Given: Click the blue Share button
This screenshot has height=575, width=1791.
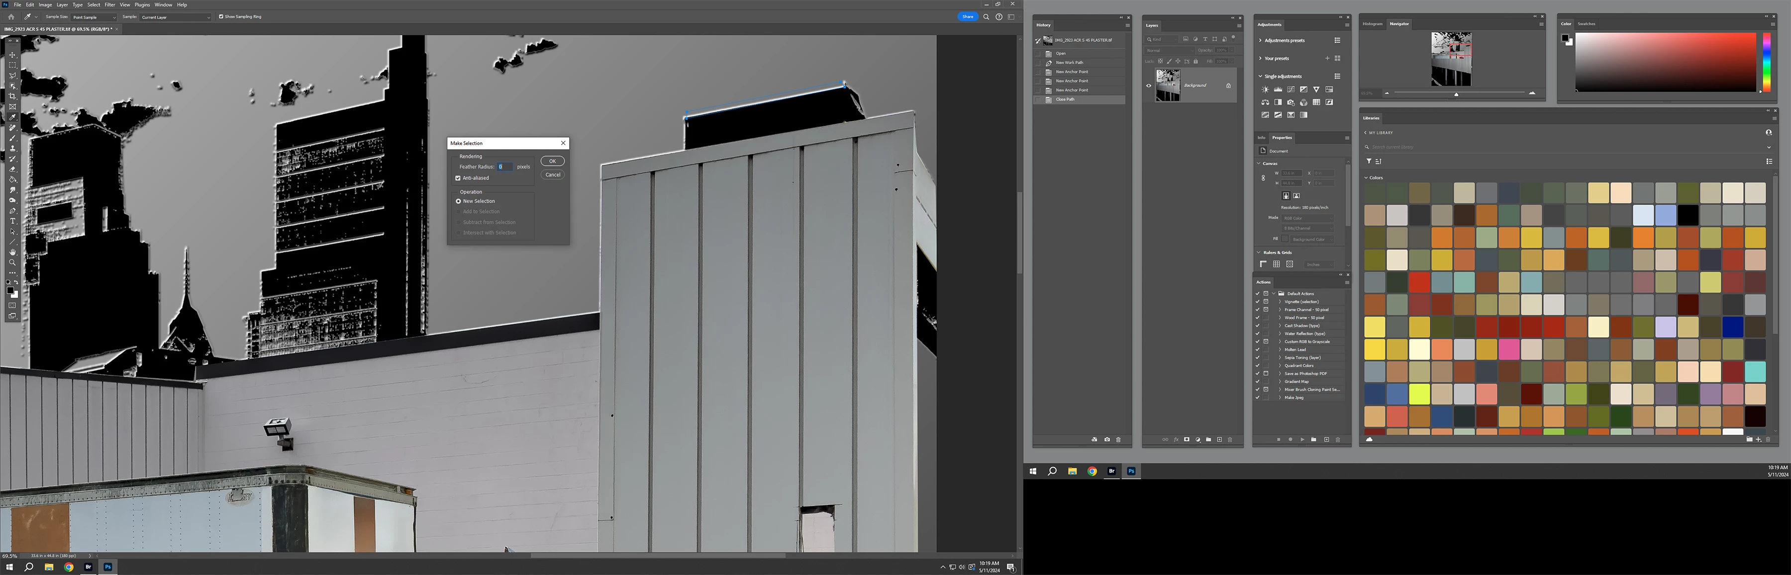Looking at the screenshot, I should coord(967,17).
